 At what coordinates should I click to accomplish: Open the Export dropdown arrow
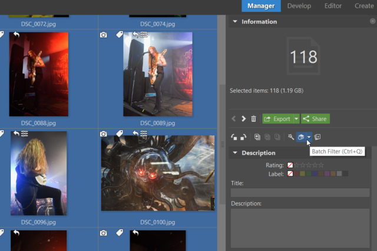coord(296,119)
